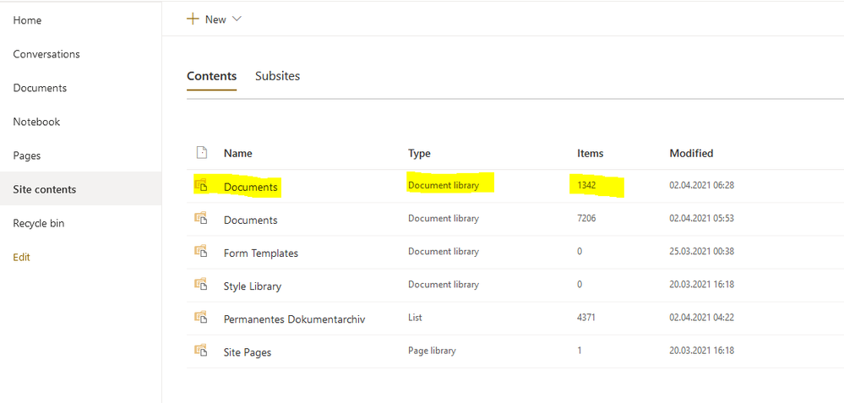
Task: Sort by the Modified column header
Action: [691, 153]
